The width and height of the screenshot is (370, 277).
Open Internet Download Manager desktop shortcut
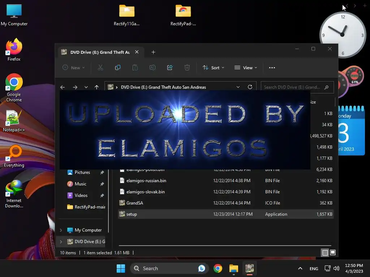14,194
